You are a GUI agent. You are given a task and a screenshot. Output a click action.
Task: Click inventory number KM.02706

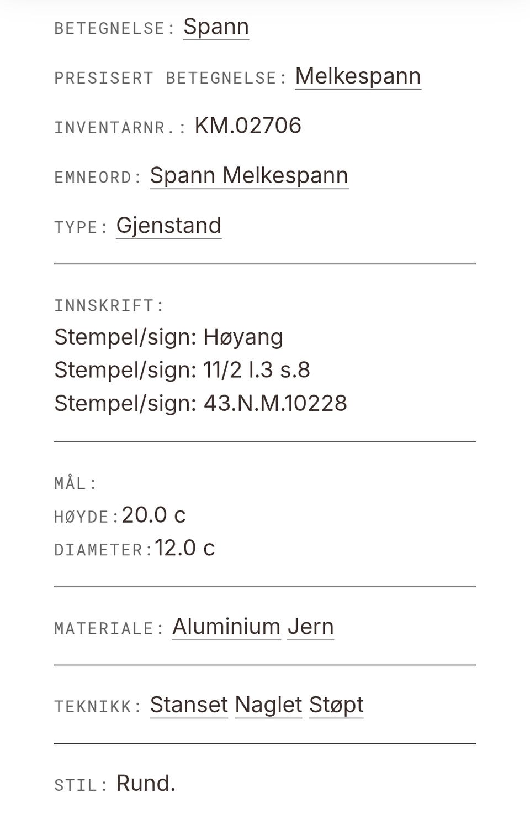[248, 126]
